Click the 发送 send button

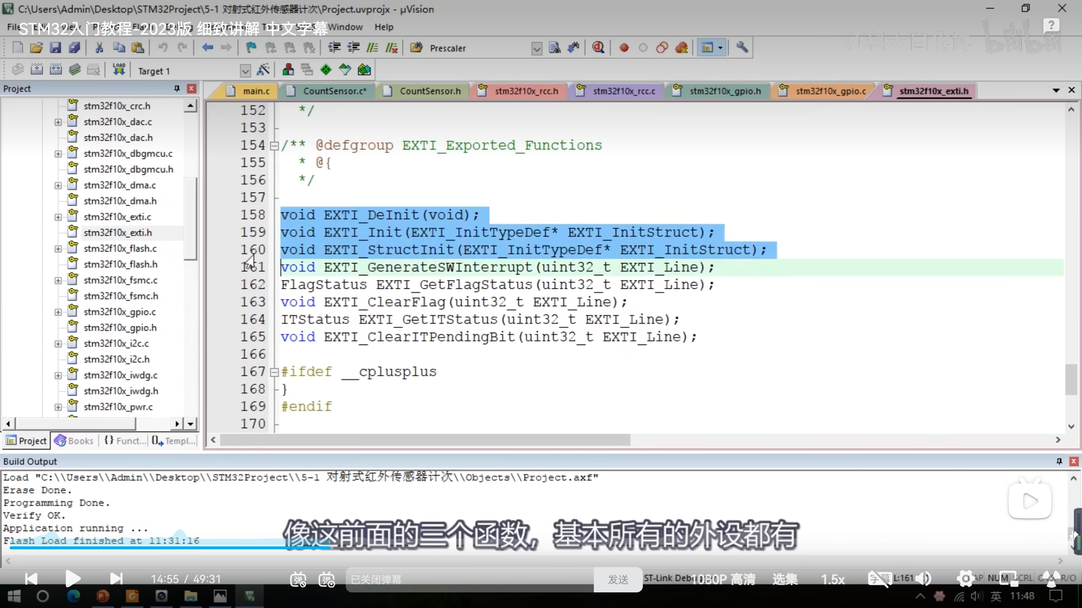point(618,579)
